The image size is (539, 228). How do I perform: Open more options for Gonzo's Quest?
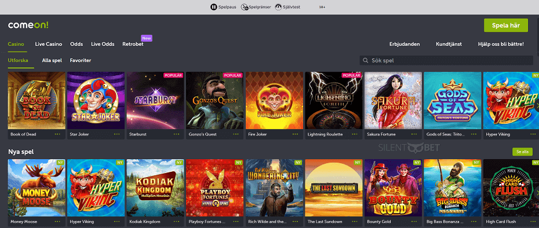pyautogui.click(x=236, y=134)
